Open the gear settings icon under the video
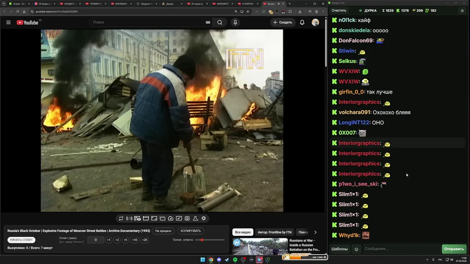The height and width of the screenshot is (264, 470). [x=204, y=219]
